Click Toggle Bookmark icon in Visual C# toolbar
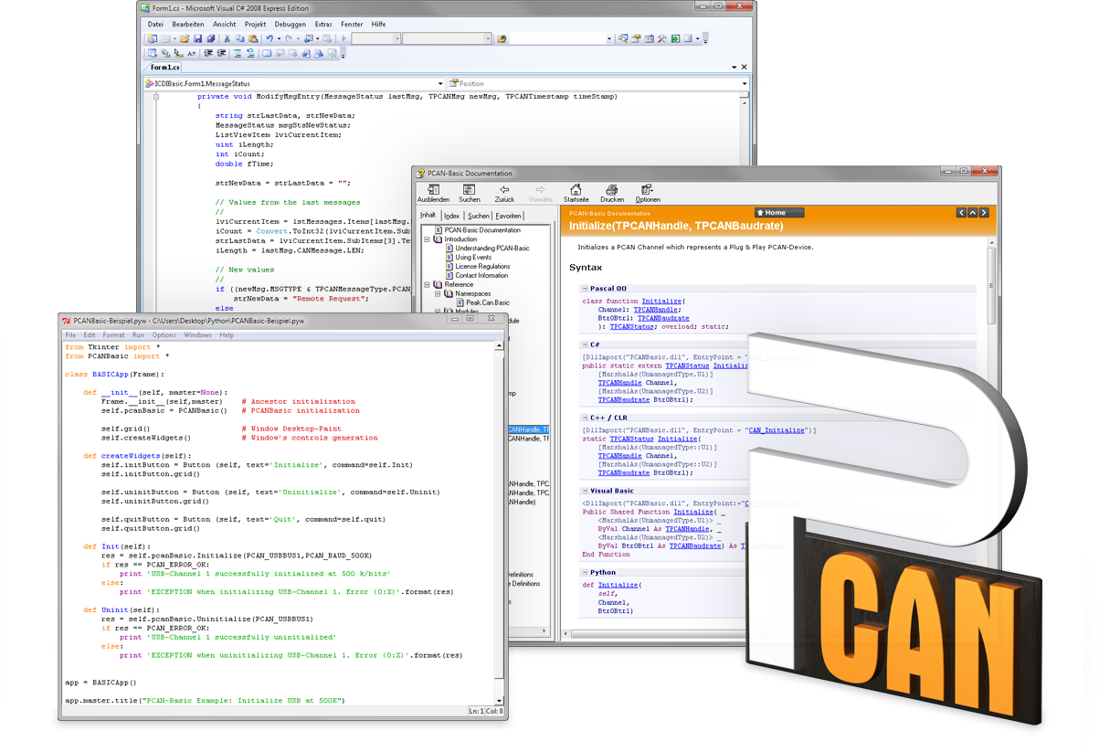 pos(267,53)
